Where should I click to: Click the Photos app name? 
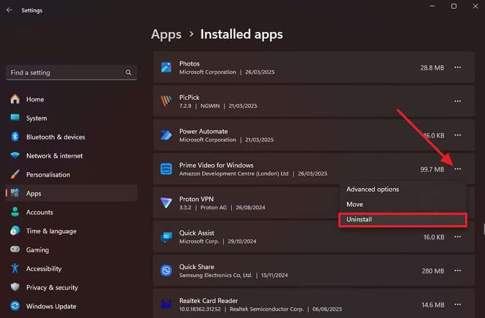[x=189, y=64]
